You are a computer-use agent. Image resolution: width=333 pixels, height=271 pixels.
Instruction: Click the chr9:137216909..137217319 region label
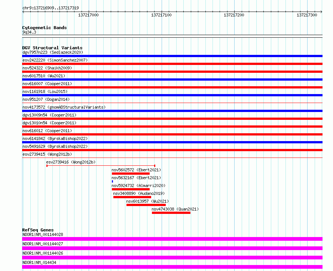pyautogui.click(x=51, y=8)
